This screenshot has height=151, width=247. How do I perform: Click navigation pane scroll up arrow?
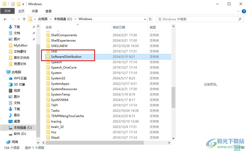point(38,26)
